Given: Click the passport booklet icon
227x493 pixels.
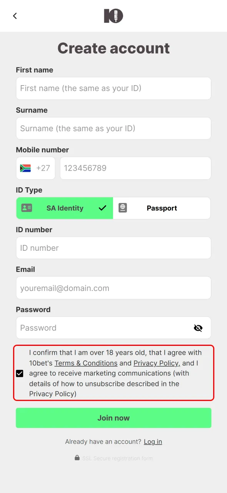Looking at the screenshot, I should pyautogui.click(x=122, y=208).
